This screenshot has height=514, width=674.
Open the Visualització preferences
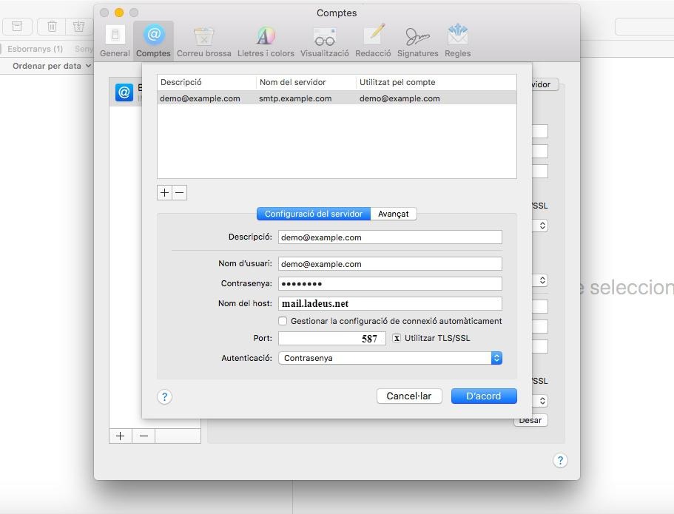click(x=324, y=41)
